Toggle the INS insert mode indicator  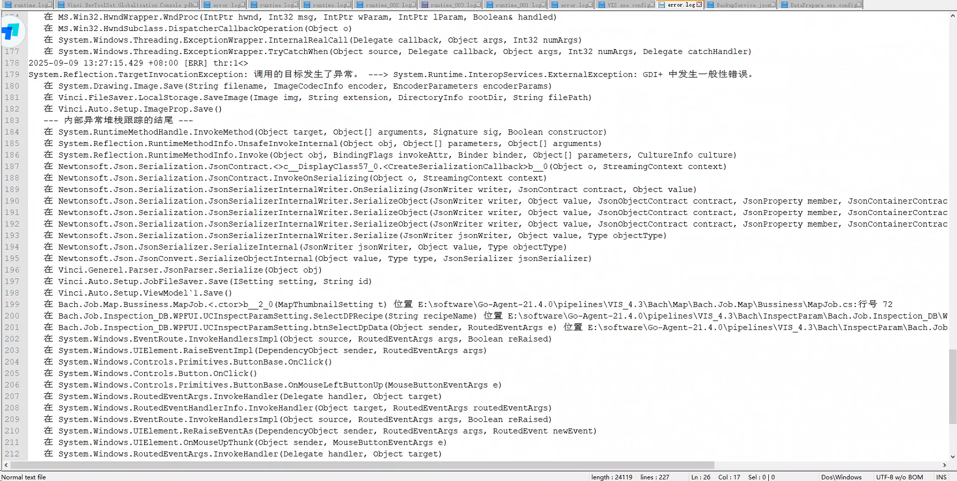[941, 477]
